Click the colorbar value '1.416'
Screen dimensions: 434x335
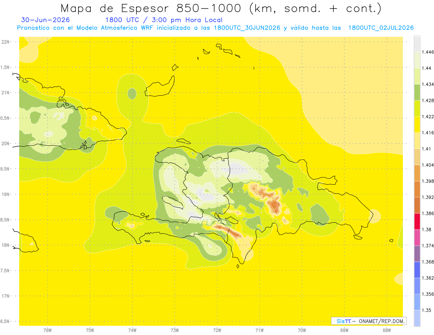(429, 133)
